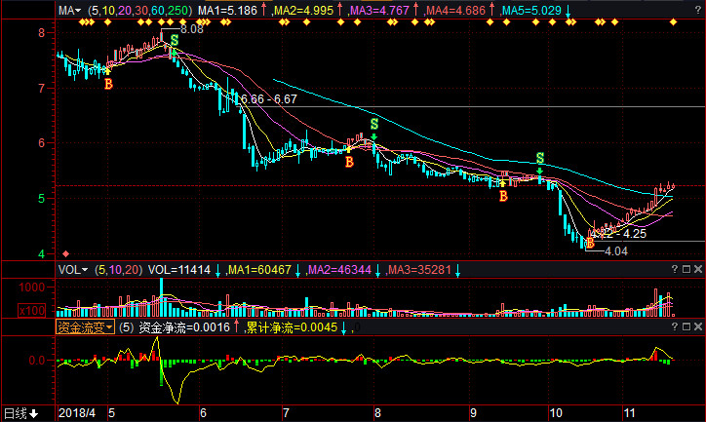Screen dimensions: 706x422
Task: Select the first B buy marker in April
Action: [x=108, y=85]
